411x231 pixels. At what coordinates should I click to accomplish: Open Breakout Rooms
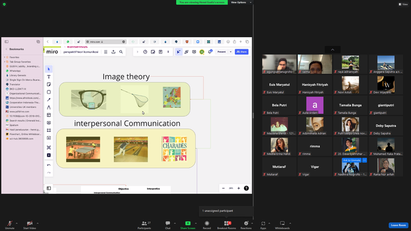coord(227,225)
